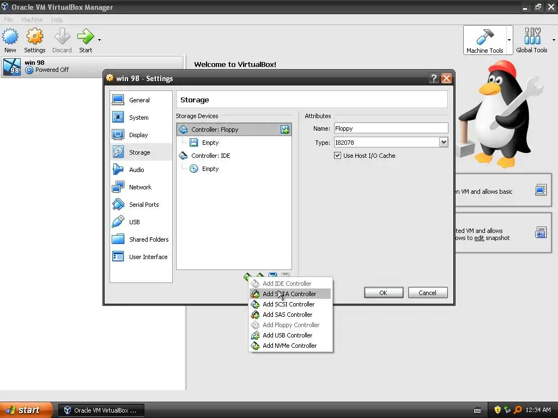This screenshot has height=418, width=558.
Task: Click the disabled Add Floppy Controller item
Action: click(x=290, y=325)
